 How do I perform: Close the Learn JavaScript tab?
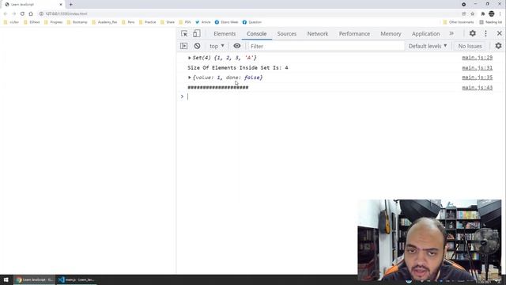(x=61, y=5)
